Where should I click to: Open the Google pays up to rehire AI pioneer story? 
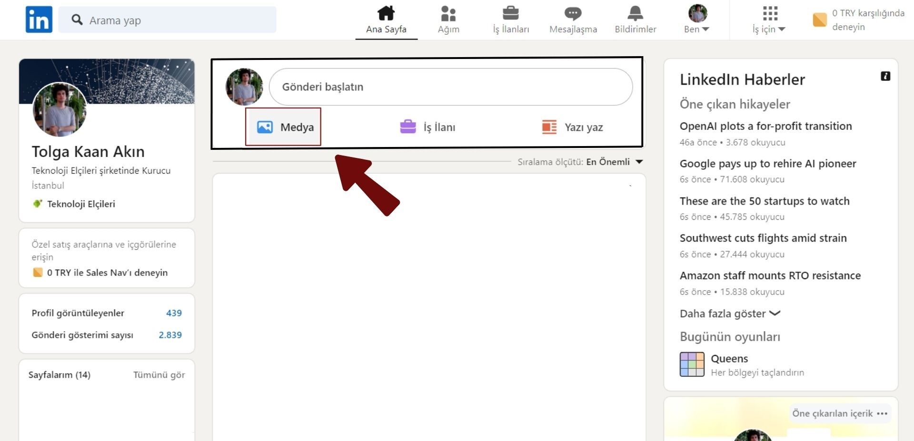click(x=768, y=164)
